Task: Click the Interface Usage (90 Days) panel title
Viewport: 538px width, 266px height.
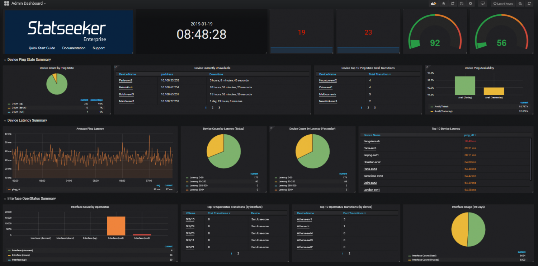Action: pyautogui.click(x=468, y=207)
